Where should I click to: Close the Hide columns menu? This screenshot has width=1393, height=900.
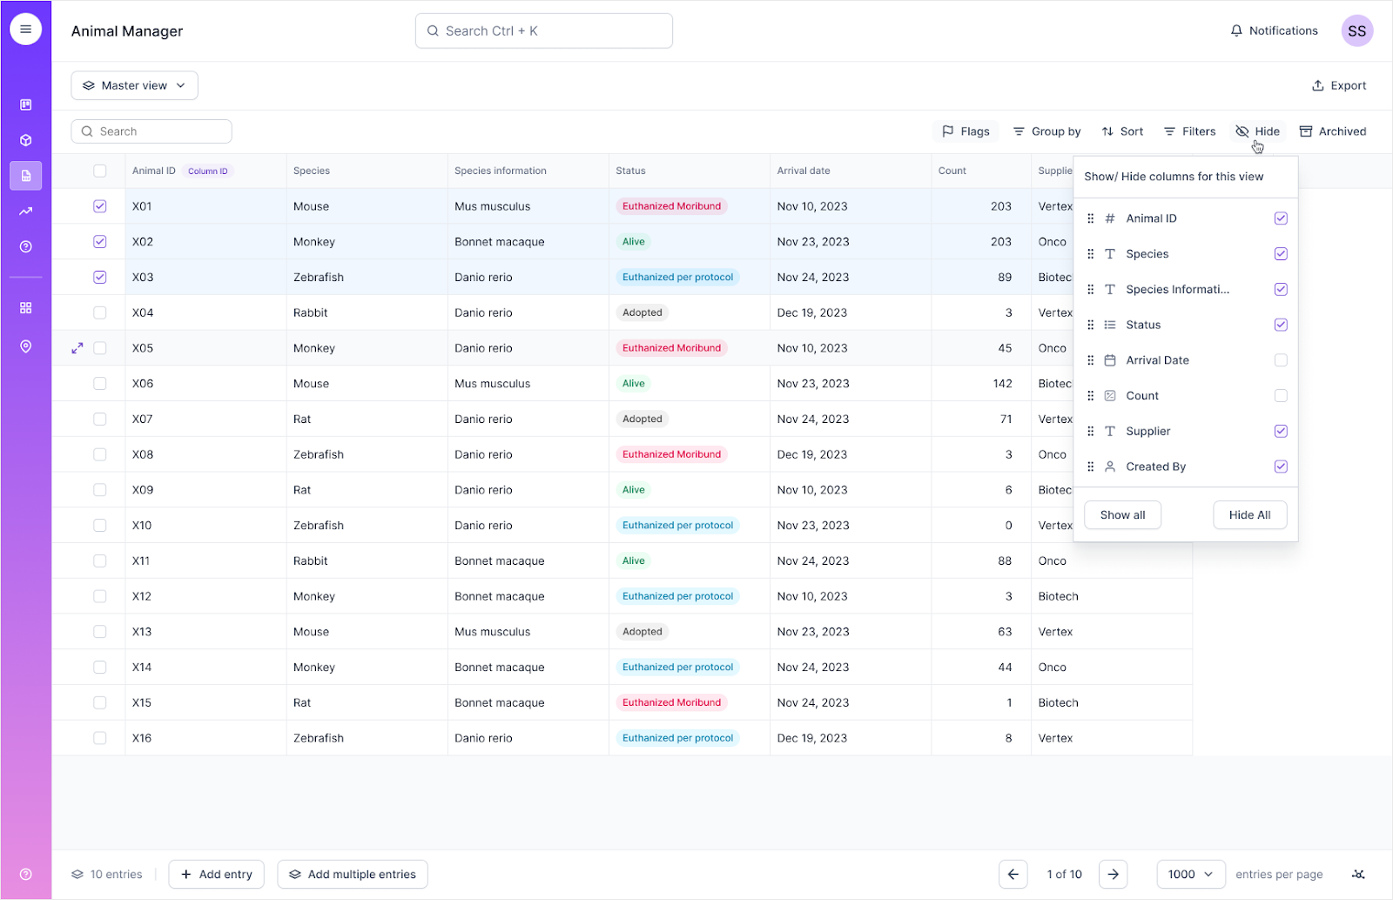(x=1257, y=131)
